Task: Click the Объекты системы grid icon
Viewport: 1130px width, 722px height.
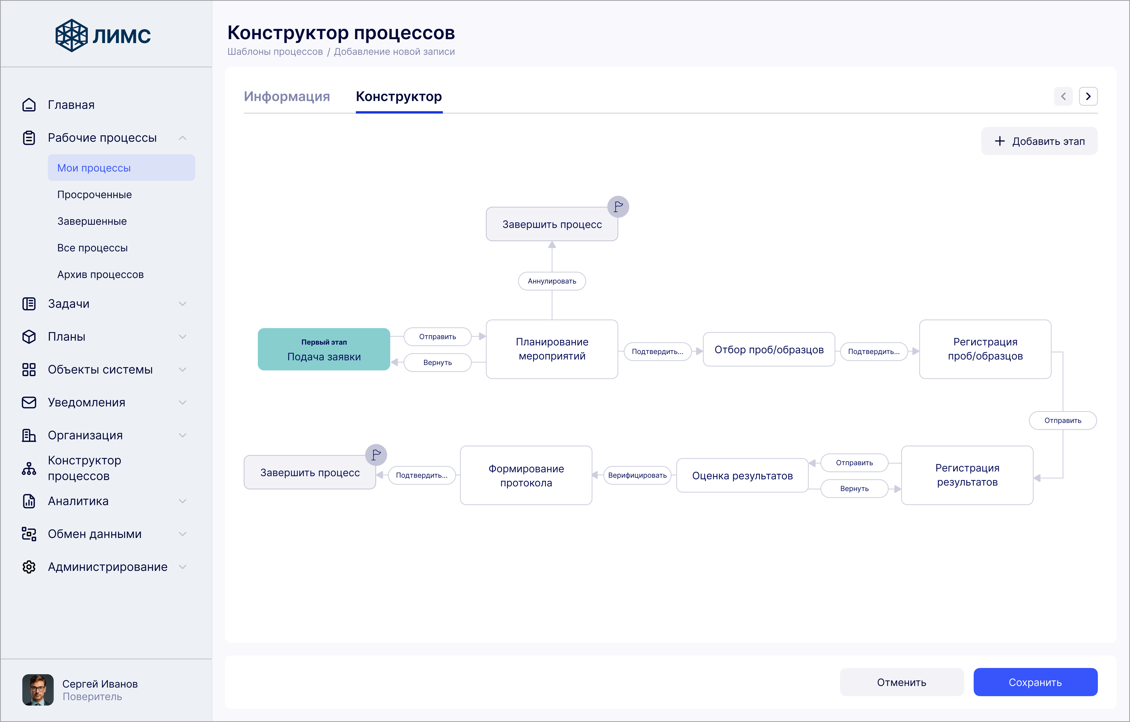Action: (29, 370)
